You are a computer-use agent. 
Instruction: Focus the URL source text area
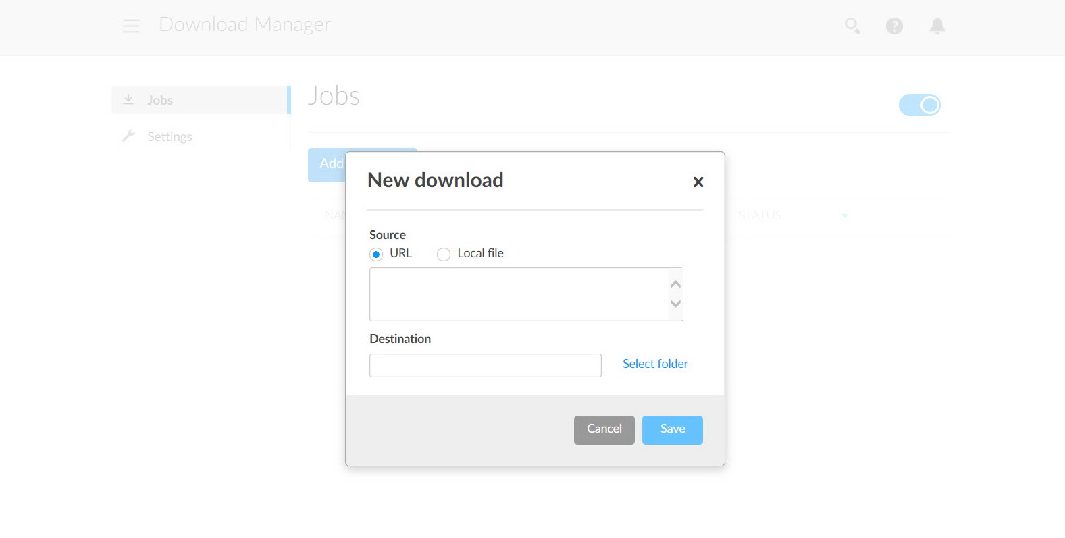coord(526,294)
